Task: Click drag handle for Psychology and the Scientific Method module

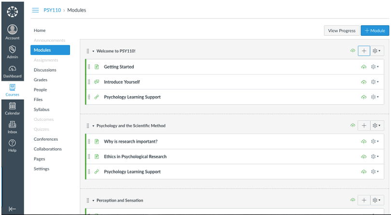Action: [88, 126]
